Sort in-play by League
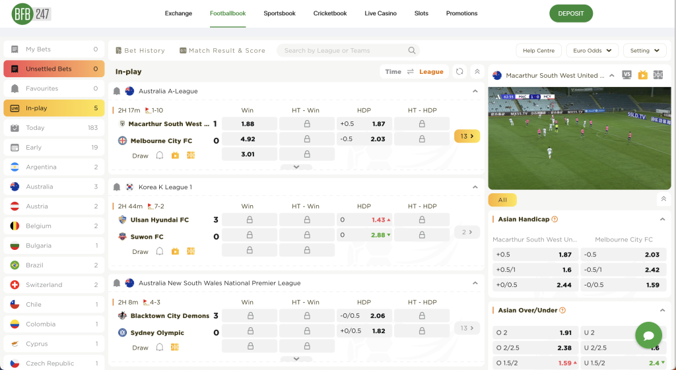Screen dimensions: 676x370 point(431,71)
